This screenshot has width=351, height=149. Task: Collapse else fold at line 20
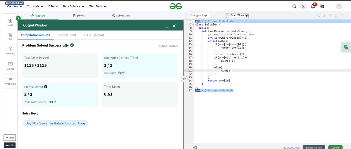point(193,67)
